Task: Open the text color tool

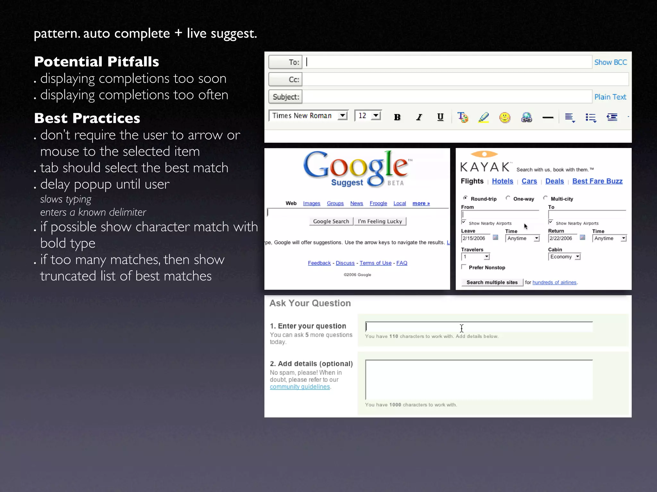Action: tap(463, 117)
